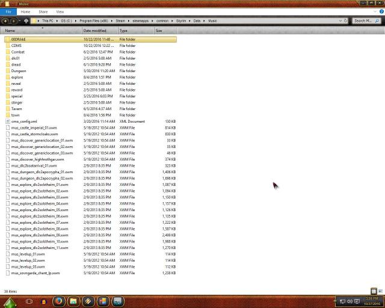The image size is (385, 308).
Task: Switch to Large icons view button
Action: click(x=381, y=291)
